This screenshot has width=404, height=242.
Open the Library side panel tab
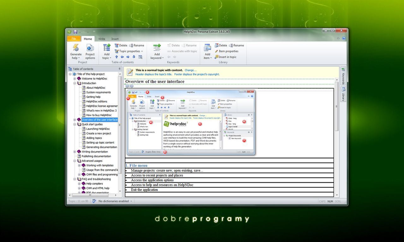point(343,94)
